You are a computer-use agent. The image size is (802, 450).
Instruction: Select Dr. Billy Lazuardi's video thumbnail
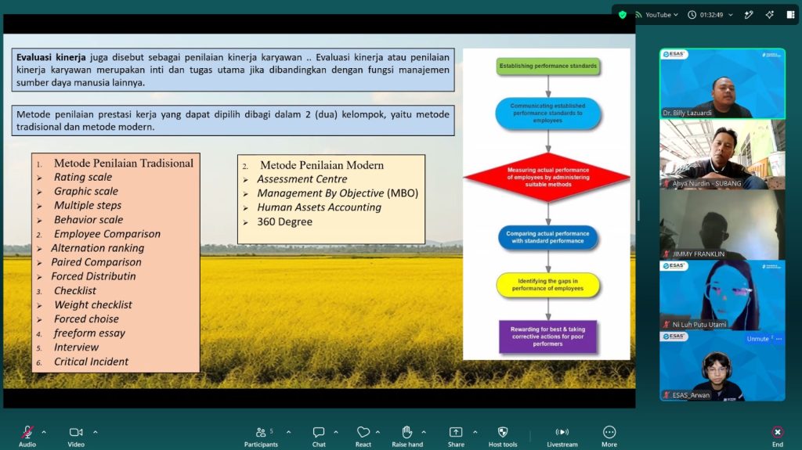[722, 84]
